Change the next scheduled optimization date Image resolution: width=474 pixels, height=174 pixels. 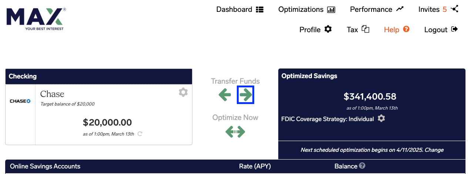click(434, 150)
